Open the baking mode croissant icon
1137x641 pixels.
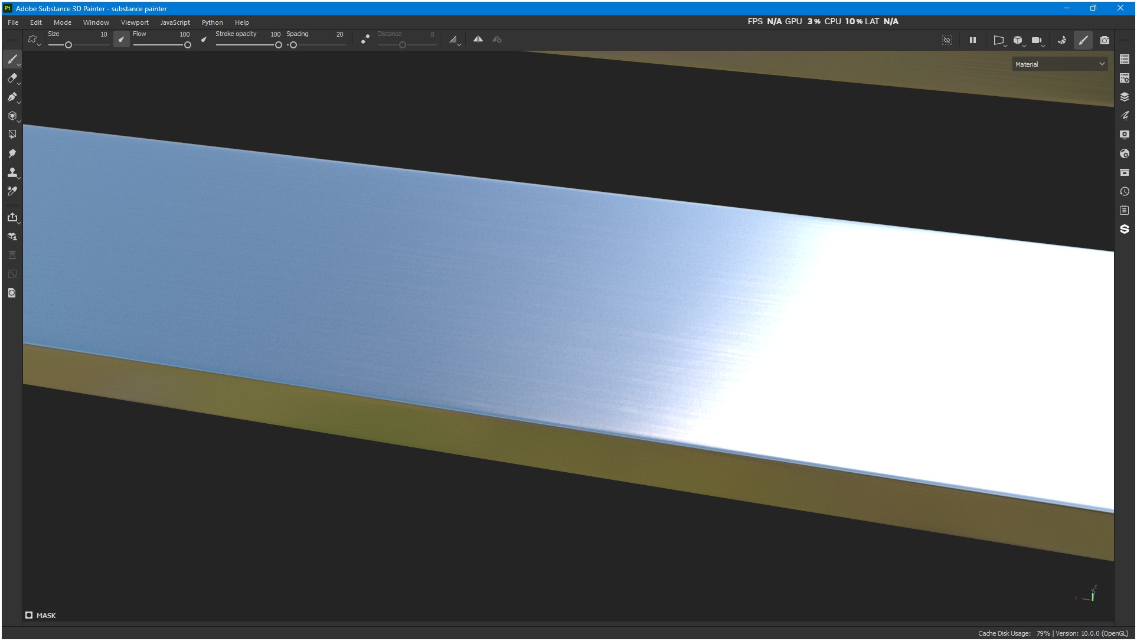pyautogui.click(x=1061, y=40)
